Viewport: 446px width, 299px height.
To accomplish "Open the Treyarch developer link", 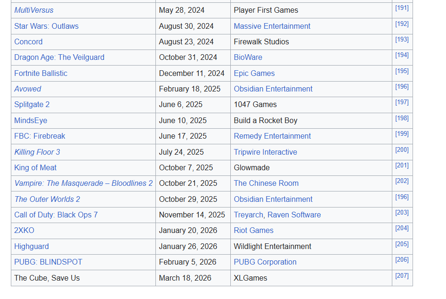I will tap(249, 215).
